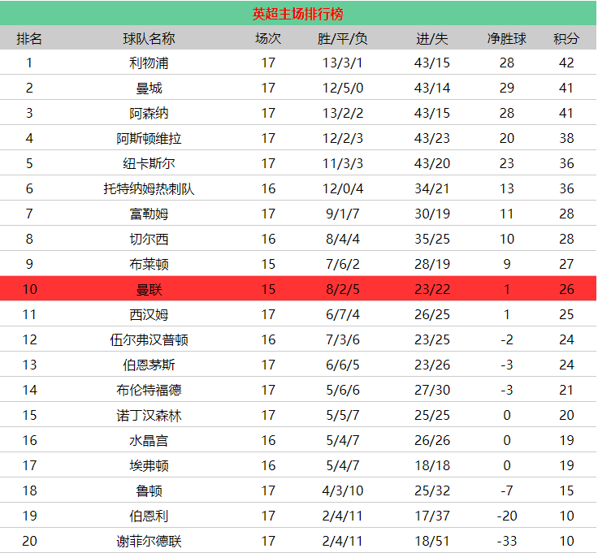Click team name 托特纳姆热刺队
This screenshot has height=553, width=598.
point(149,188)
